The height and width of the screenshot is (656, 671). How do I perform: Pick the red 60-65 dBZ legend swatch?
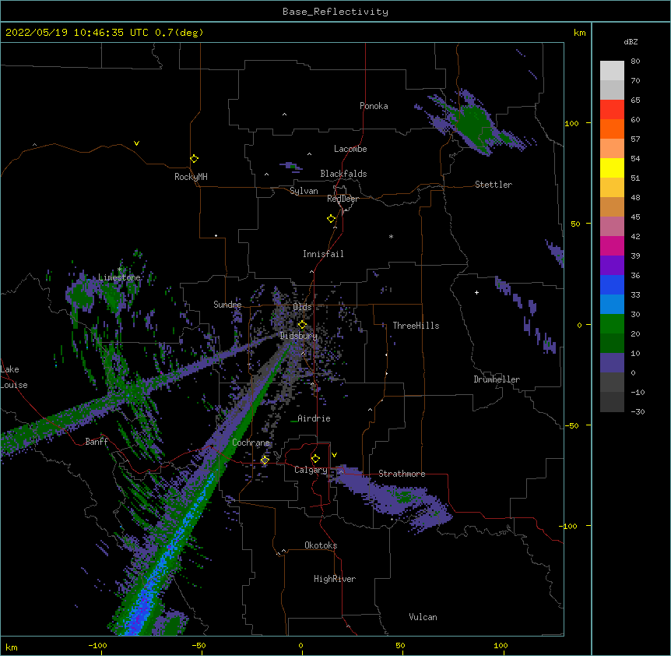(612, 110)
